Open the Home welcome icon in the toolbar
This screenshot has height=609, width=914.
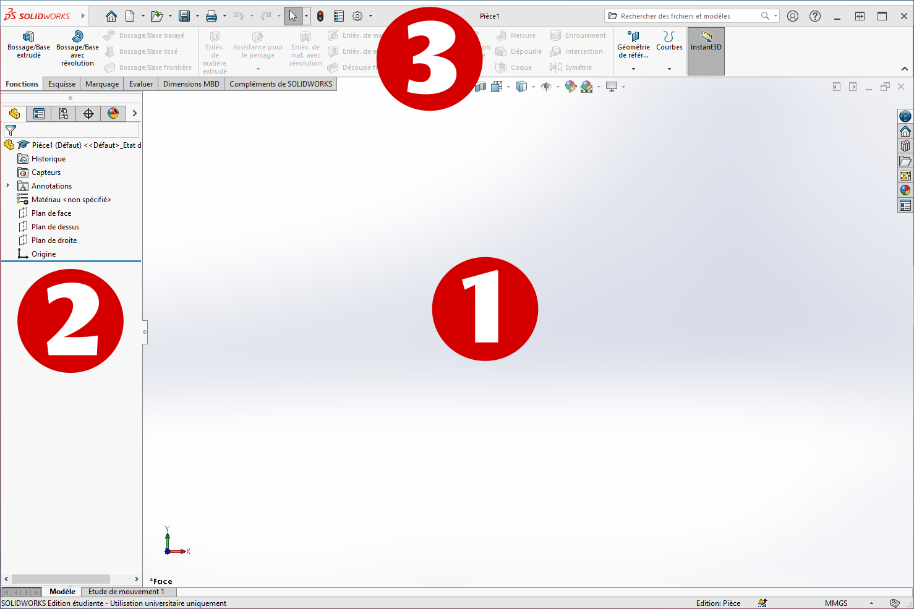coord(111,16)
